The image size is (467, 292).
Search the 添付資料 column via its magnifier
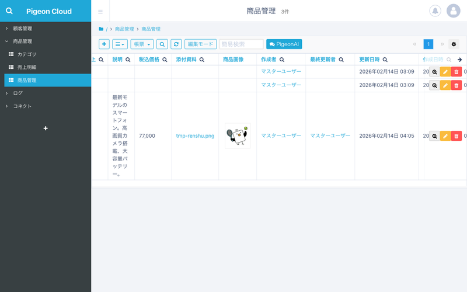click(x=201, y=60)
